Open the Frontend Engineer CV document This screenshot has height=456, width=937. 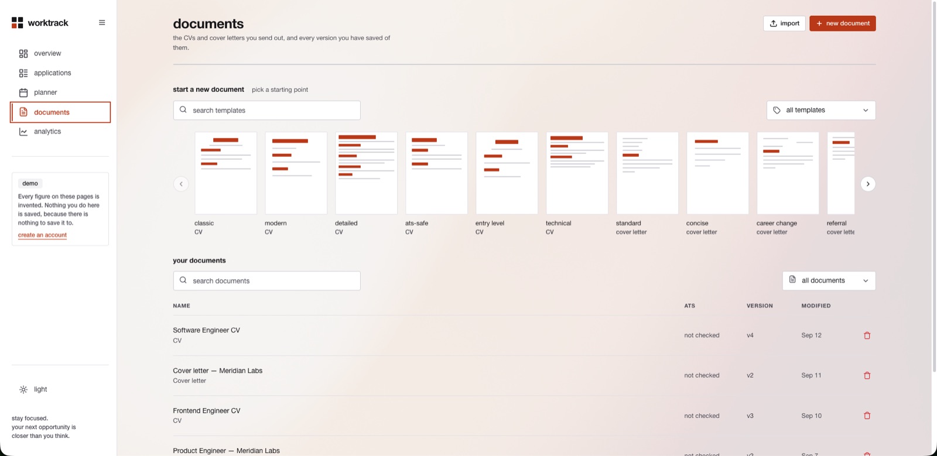pos(206,411)
